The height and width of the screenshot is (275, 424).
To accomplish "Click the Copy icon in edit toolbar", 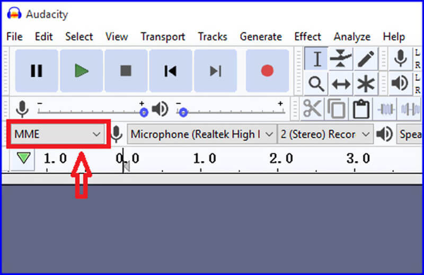I will 337,109.
